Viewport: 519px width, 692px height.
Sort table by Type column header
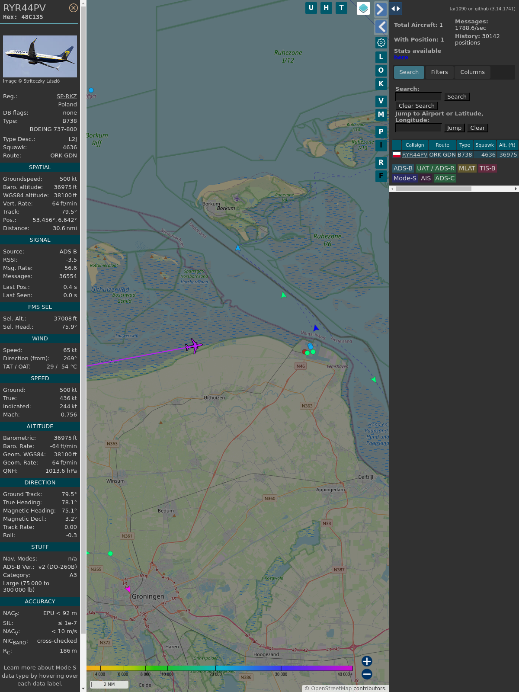(465, 145)
